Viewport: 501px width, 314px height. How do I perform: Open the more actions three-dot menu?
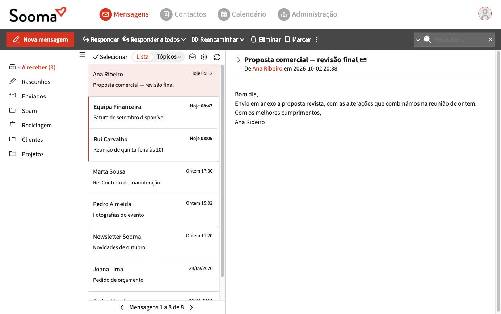(x=317, y=39)
